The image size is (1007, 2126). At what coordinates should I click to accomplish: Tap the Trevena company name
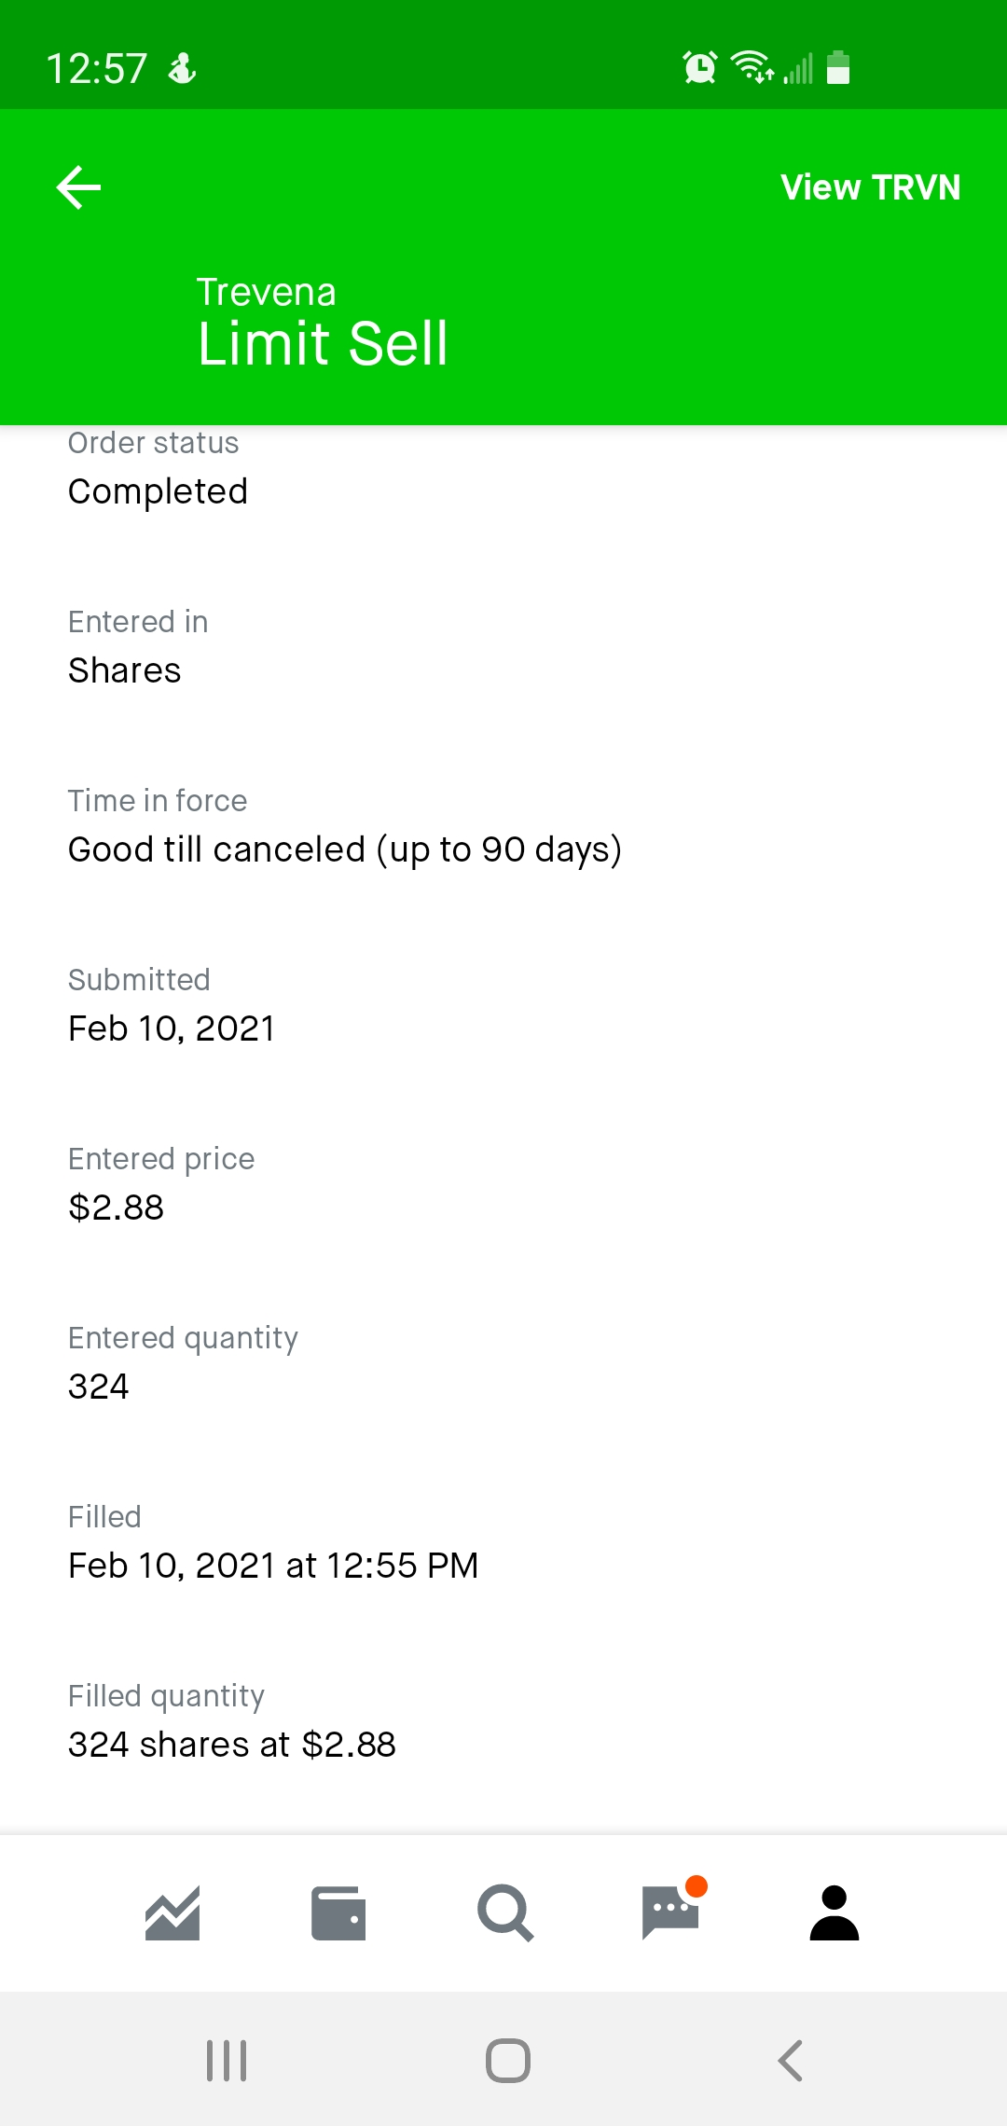(x=266, y=292)
